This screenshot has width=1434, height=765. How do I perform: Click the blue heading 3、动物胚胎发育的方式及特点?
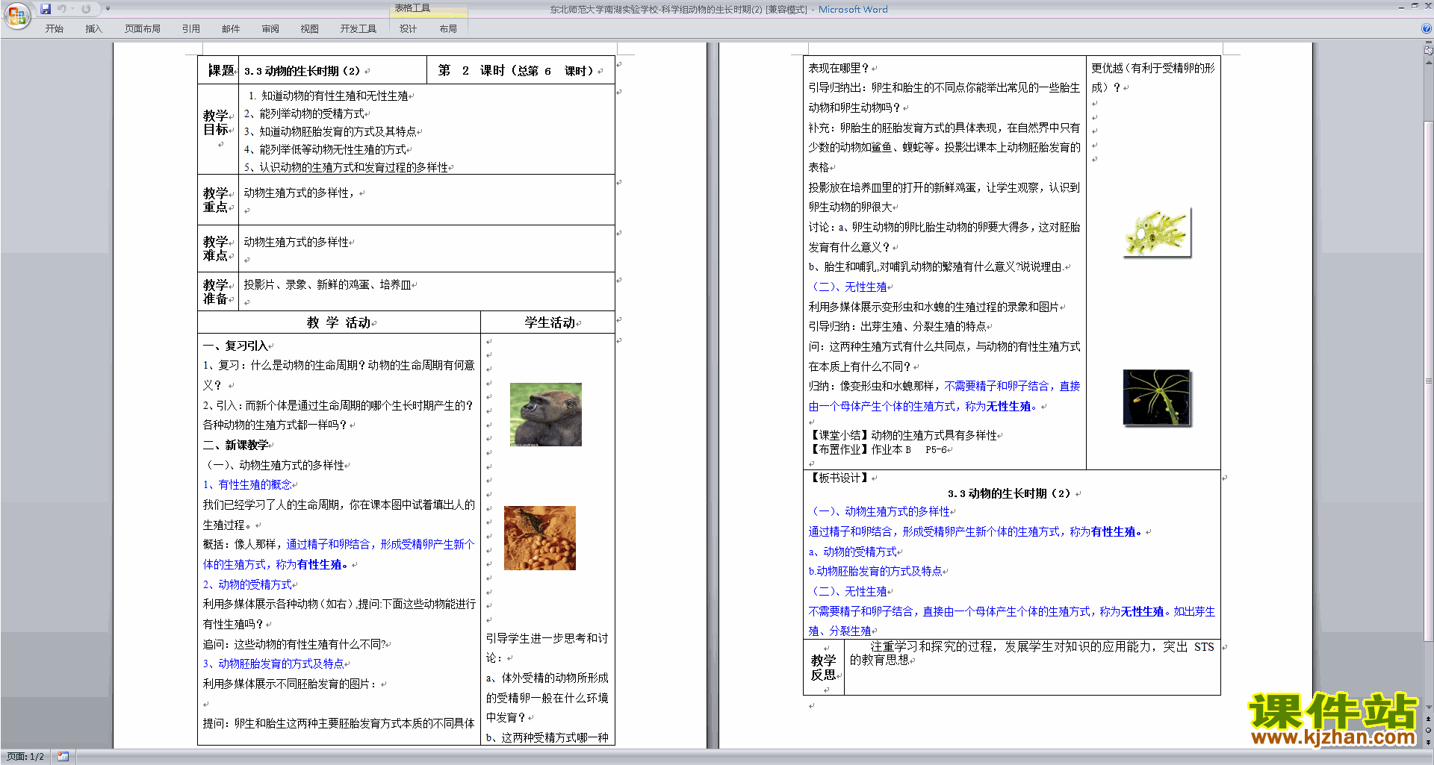click(273, 663)
